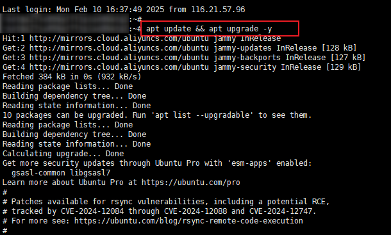Click the 'Last login: Mon Feb 10' line
391x235 pixels.
[x=124, y=10]
